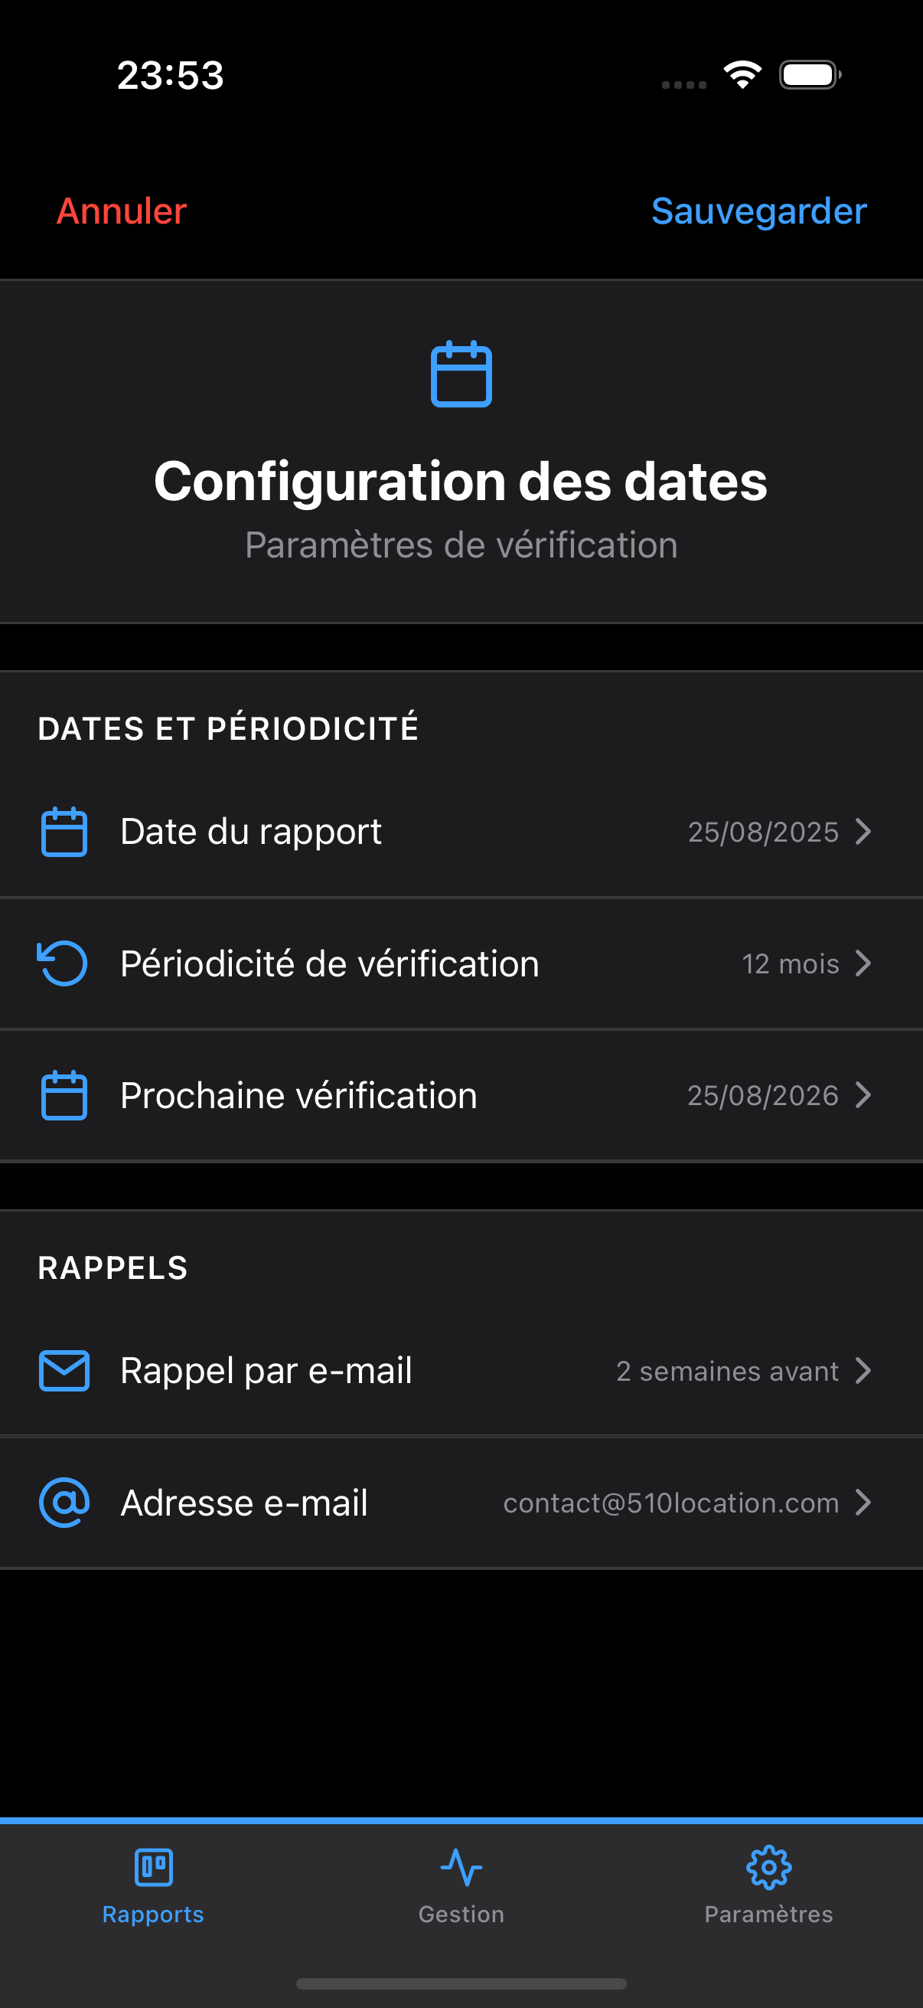
Task: Tap the large calendar icon above the title
Action: point(461,374)
